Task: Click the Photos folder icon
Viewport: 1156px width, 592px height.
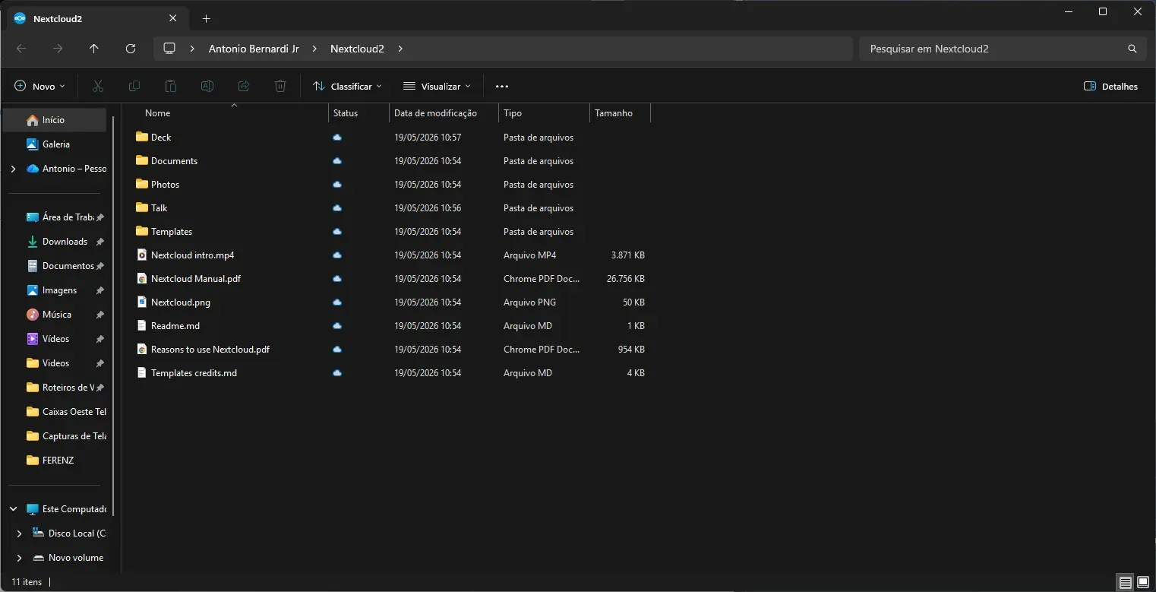Action: (x=141, y=184)
